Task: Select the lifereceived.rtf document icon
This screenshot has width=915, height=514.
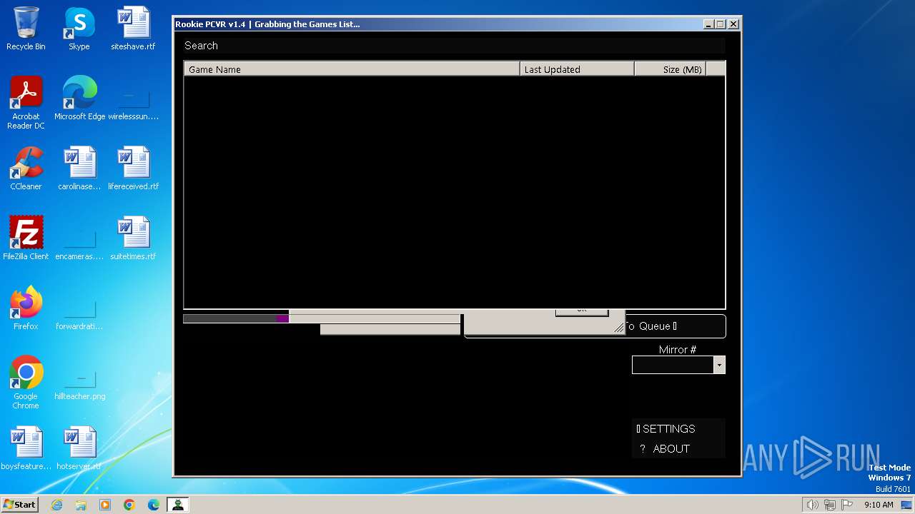Action: point(133,169)
